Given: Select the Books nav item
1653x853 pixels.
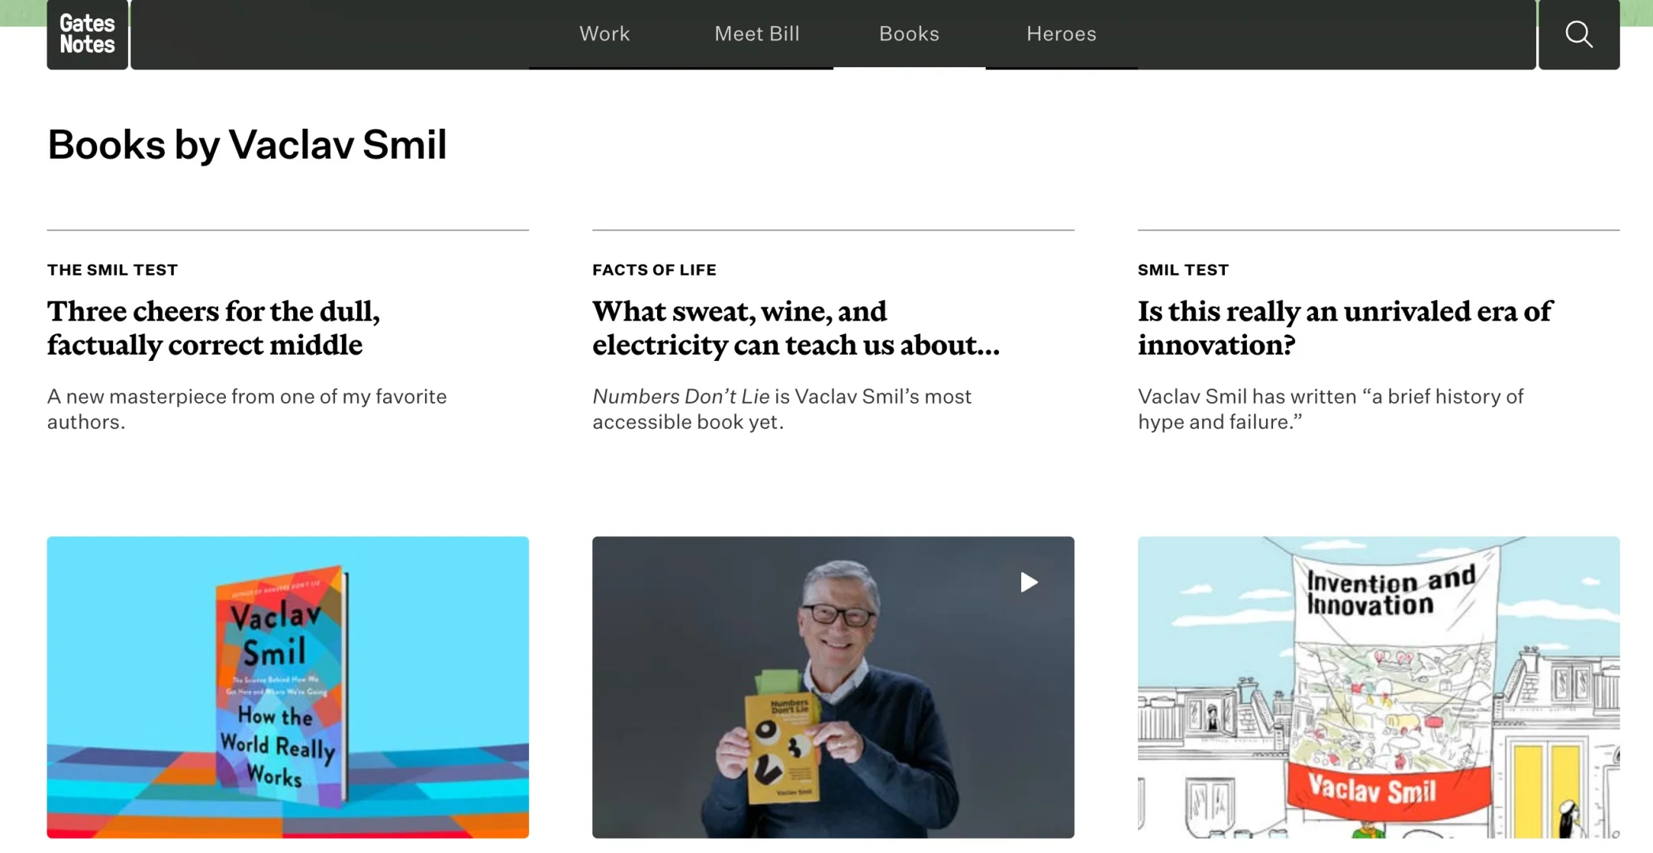Looking at the screenshot, I should tap(909, 34).
